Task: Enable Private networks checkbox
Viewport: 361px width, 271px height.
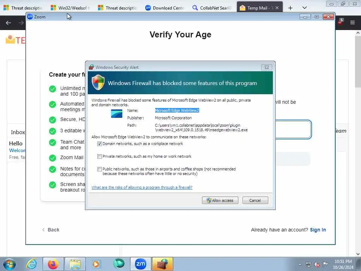Action: pos(99,156)
